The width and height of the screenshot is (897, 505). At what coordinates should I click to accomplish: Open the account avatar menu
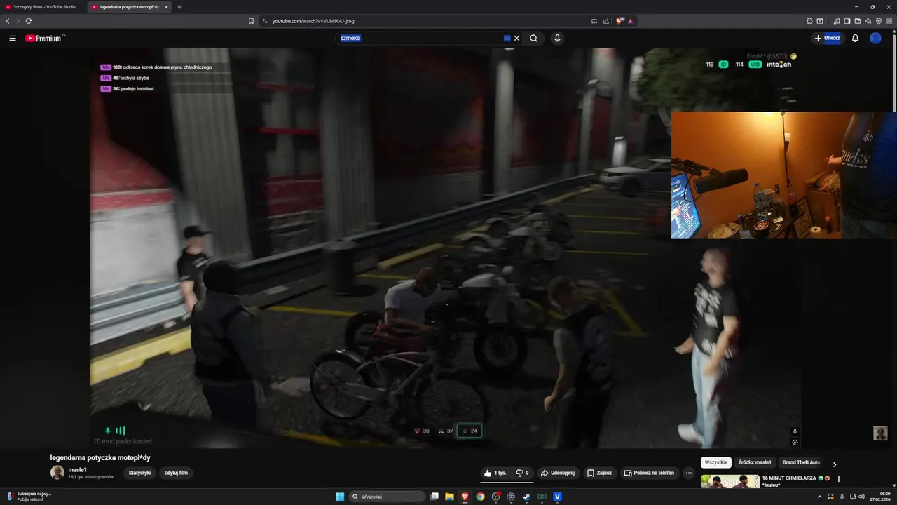coord(875,39)
